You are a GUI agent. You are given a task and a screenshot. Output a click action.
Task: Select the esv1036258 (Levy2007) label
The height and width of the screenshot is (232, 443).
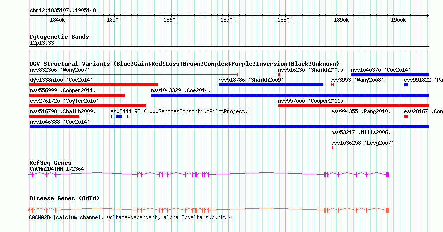coord(362,143)
